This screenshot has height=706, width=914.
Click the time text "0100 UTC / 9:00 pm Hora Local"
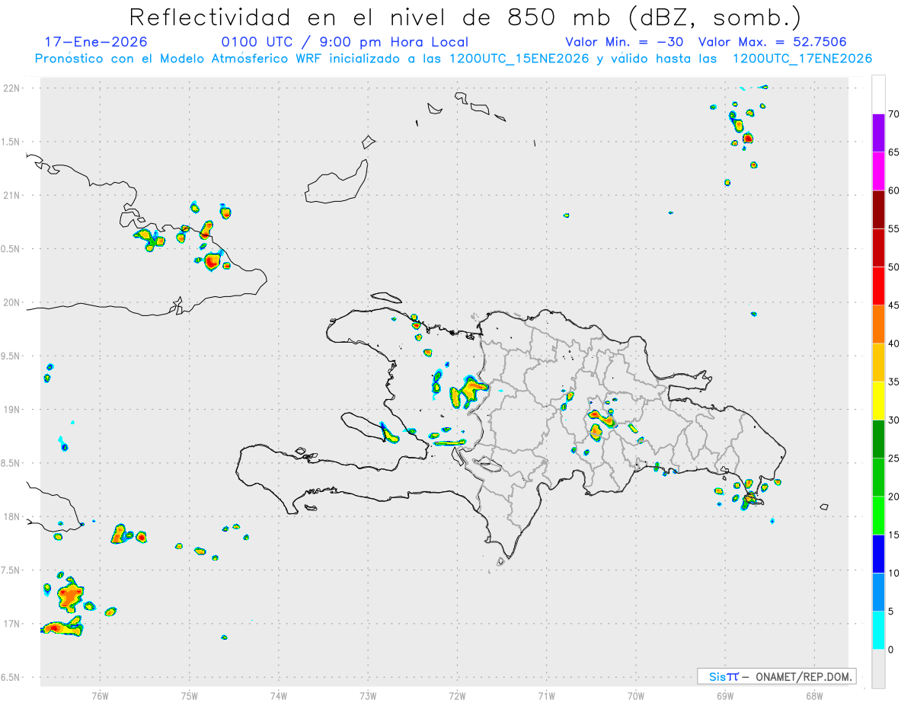[345, 42]
